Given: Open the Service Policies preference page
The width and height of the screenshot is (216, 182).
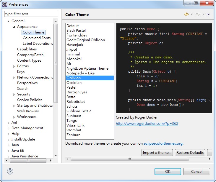Looking at the screenshot, I should (x=30, y=100).
